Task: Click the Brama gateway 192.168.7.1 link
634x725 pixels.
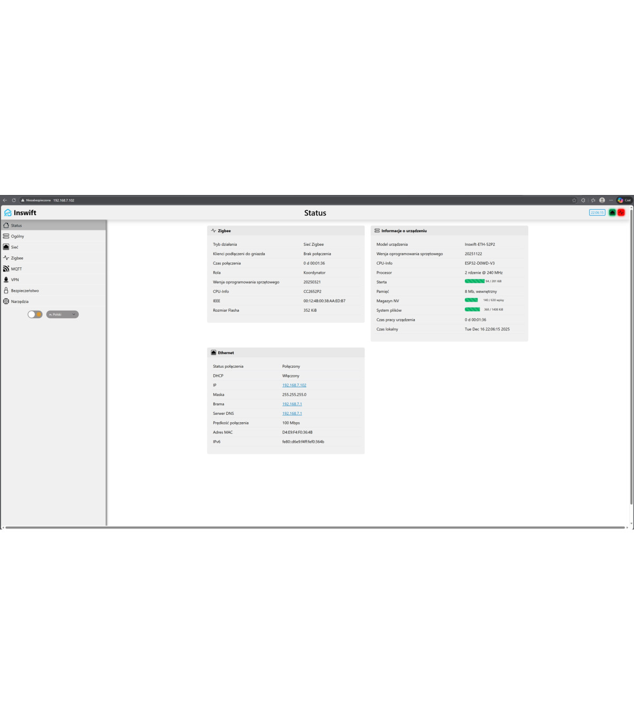Action: (292, 404)
